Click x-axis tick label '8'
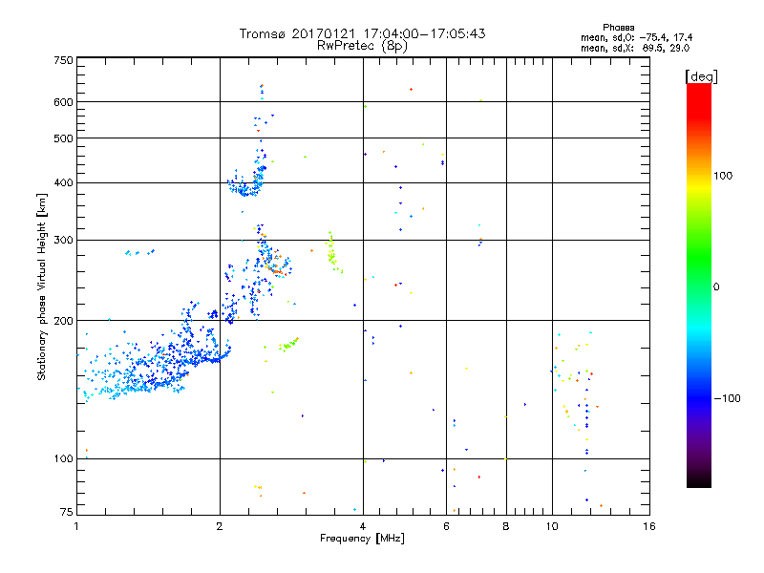The image size is (764, 573). point(506,526)
